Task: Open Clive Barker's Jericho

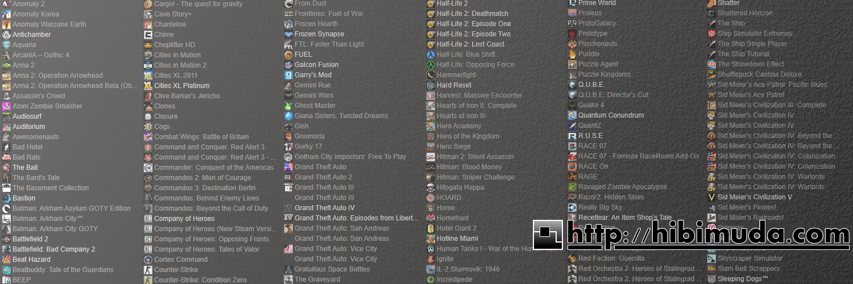Action: [x=187, y=96]
